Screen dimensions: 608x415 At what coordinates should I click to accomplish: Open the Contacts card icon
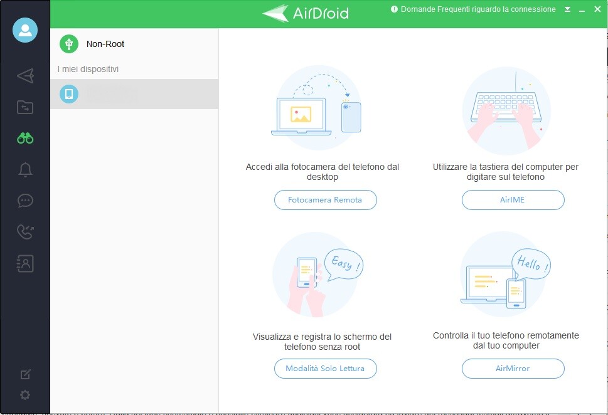24,263
